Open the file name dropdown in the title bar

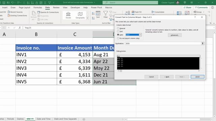point(94,2)
